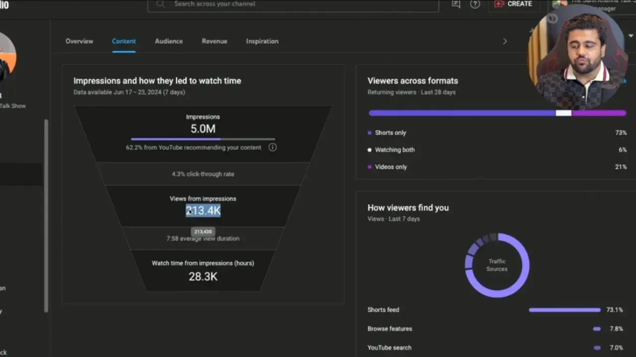The width and height of the screenshot is (636, 357).
Task: Click the account avatar at top right
Action: (x=559, y=4)
